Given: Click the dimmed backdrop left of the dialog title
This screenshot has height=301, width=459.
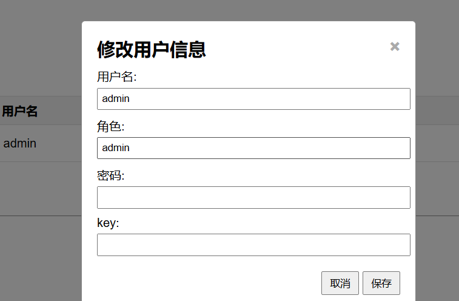Looking at the screenshot, I should point(41,50).
